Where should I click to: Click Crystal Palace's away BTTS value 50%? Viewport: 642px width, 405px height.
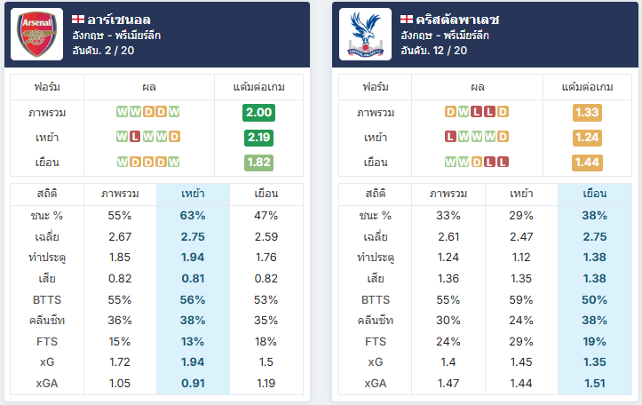click(x=595, y=300)
